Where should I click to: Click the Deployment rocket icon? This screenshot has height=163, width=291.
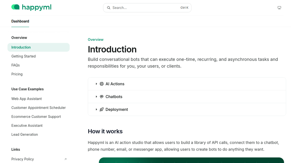[x=102, y=109]
